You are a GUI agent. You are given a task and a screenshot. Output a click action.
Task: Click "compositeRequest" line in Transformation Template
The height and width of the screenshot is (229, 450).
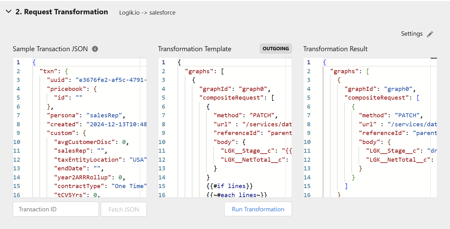[237, 98]
